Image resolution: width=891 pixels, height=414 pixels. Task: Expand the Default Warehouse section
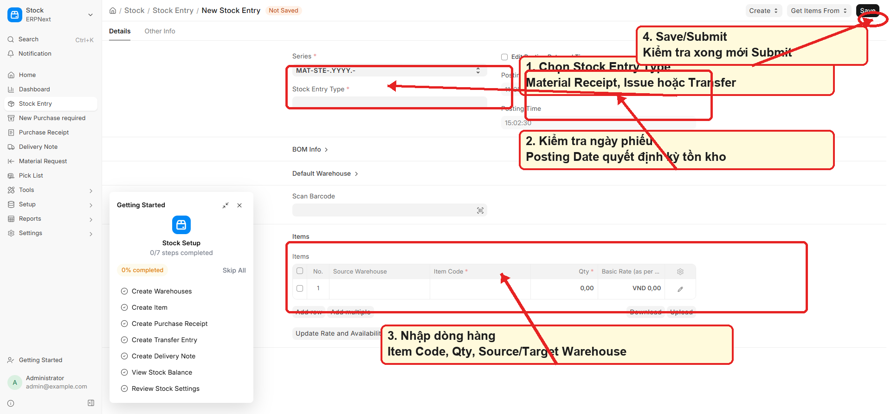(x=325, y=173)
